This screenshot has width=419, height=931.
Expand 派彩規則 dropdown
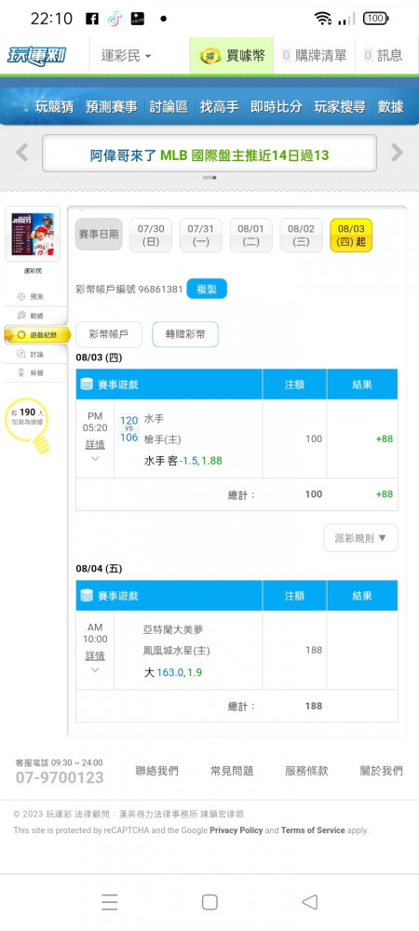point(361,538)
